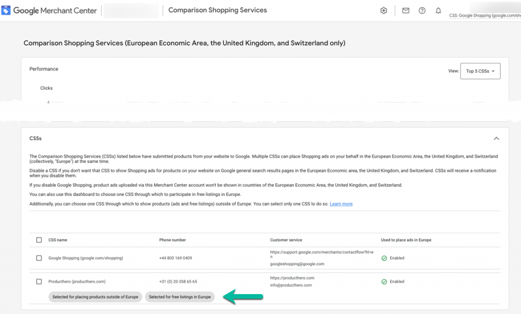
Task: Tick the Producthero row checkbox
Action: [39, 282]
